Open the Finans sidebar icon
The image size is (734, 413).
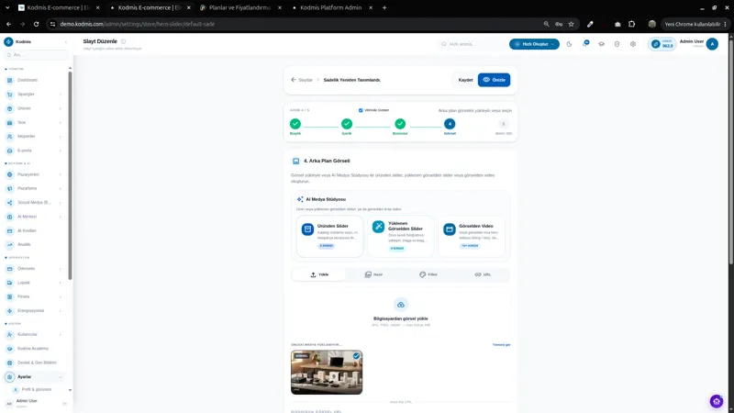coord(10,296)
